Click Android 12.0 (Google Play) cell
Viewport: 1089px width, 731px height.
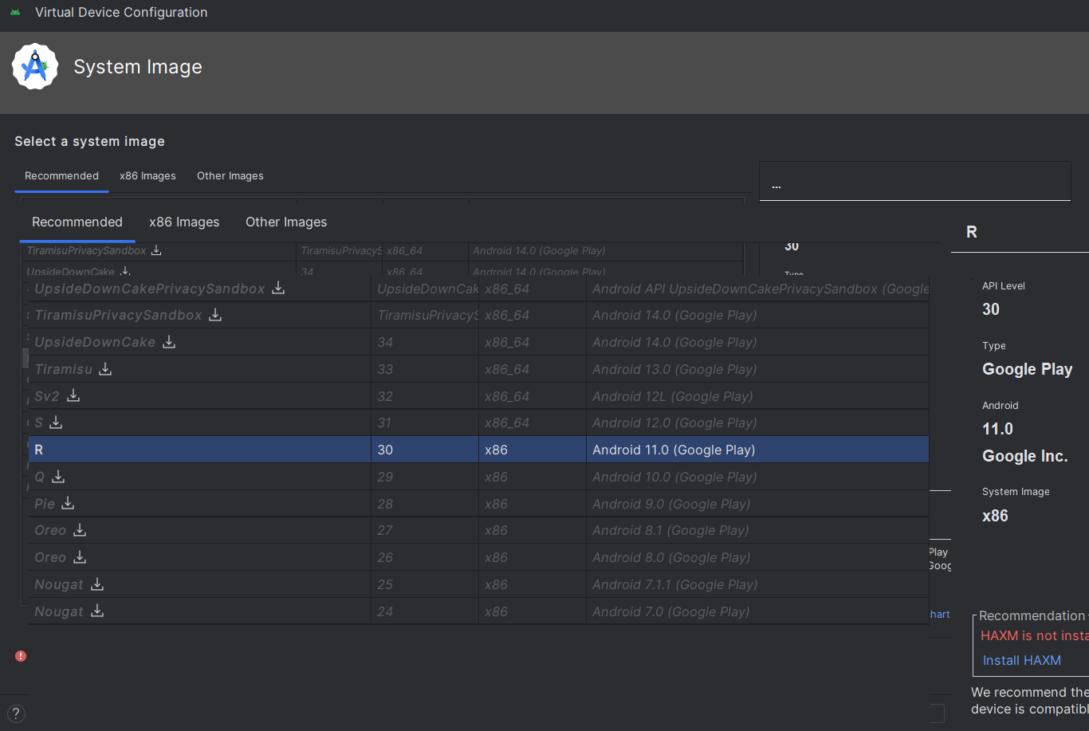pos(757,422)
